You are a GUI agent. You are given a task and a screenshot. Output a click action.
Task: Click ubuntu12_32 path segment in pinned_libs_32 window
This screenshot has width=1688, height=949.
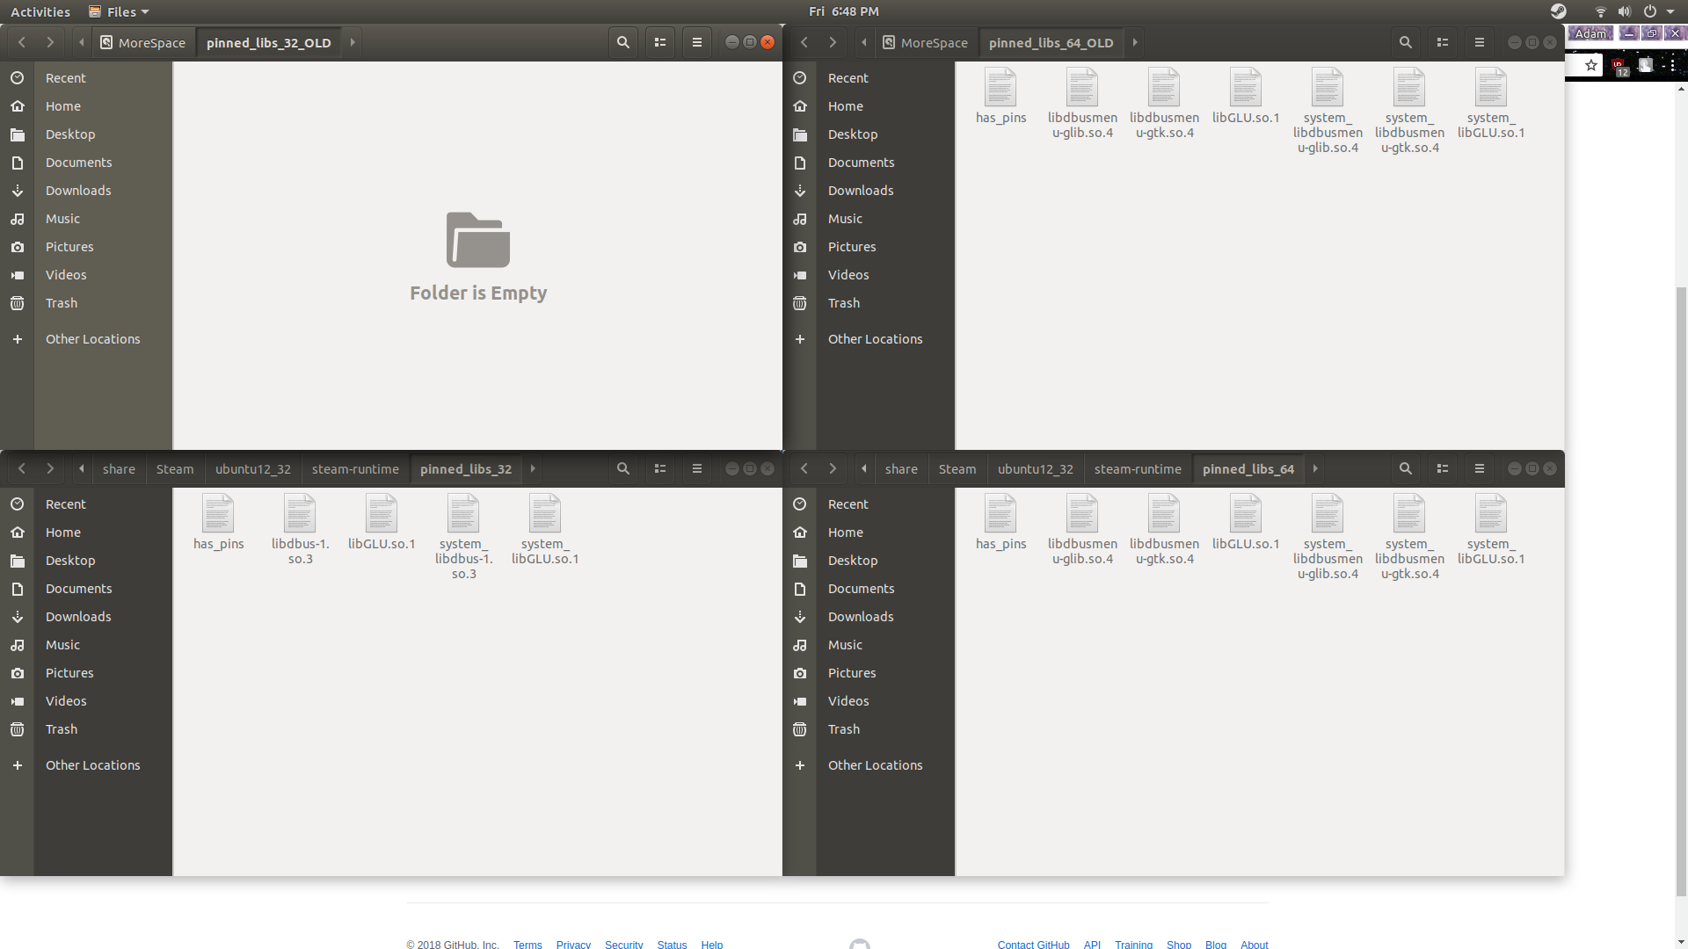(253, 468)
